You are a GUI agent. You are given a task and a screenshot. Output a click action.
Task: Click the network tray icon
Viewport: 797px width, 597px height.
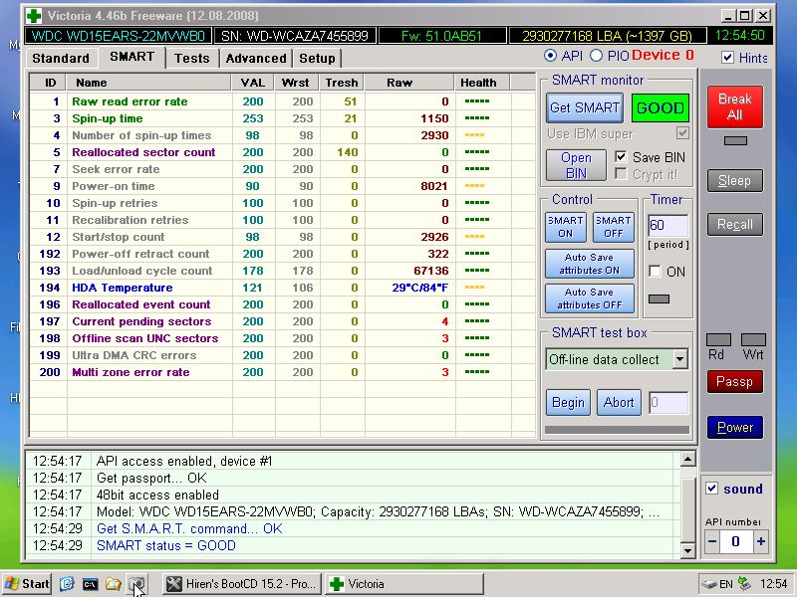click(743, 583)
